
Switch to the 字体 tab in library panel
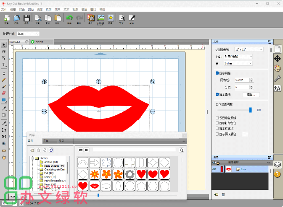click(50, 141)
